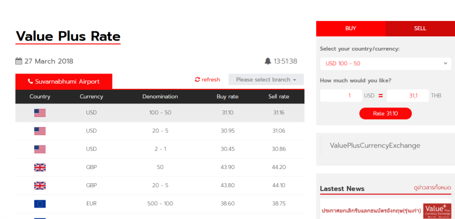The image size is (455, 219).
Task: Select the BUY tab
Action: pyautogui.click(x=350, y=28)
